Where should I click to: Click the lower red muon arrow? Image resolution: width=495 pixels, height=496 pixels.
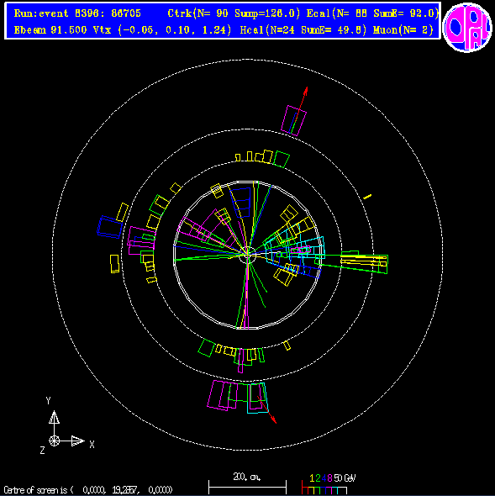tap(266, 409)
